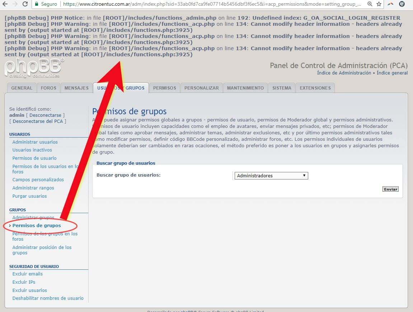This screenshot has height=312, width=413.
Task: Reload the page with the refresh icon
Action: (x=25, y=4)
